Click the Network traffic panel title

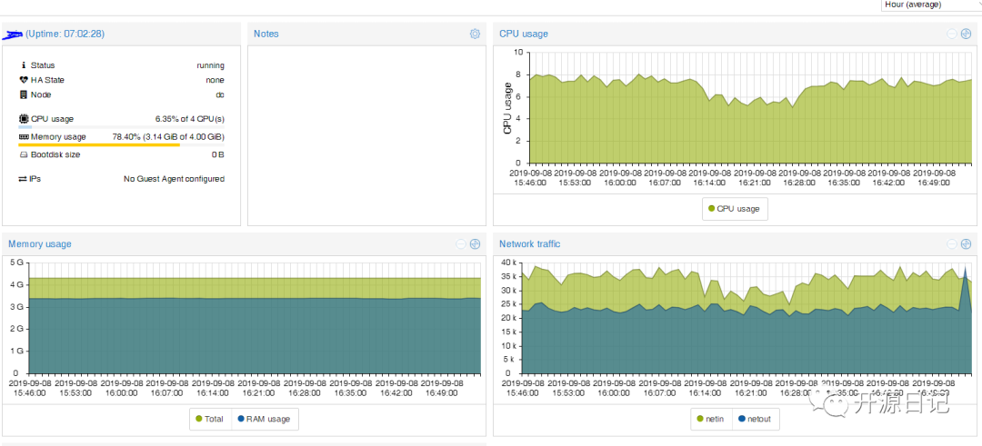click(x=530, y=244)
